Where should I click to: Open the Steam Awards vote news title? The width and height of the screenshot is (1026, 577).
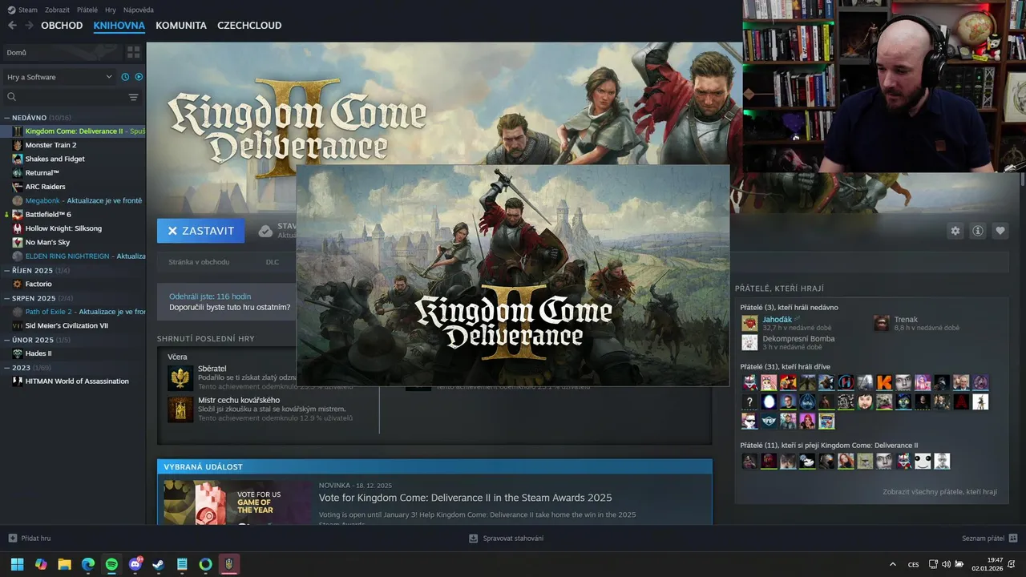(x=465, y=498)
